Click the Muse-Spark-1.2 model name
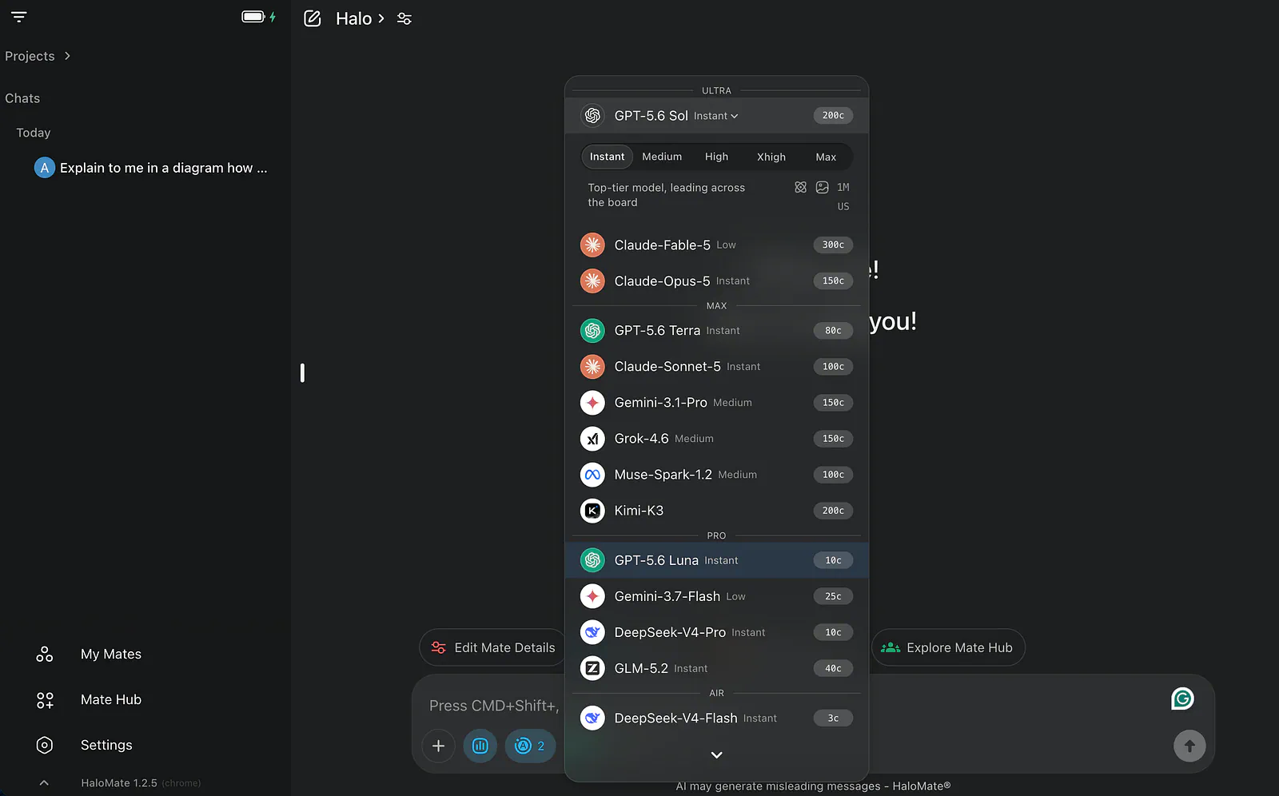Viewport: 1279px width, 796px height. tap(663, 475)
